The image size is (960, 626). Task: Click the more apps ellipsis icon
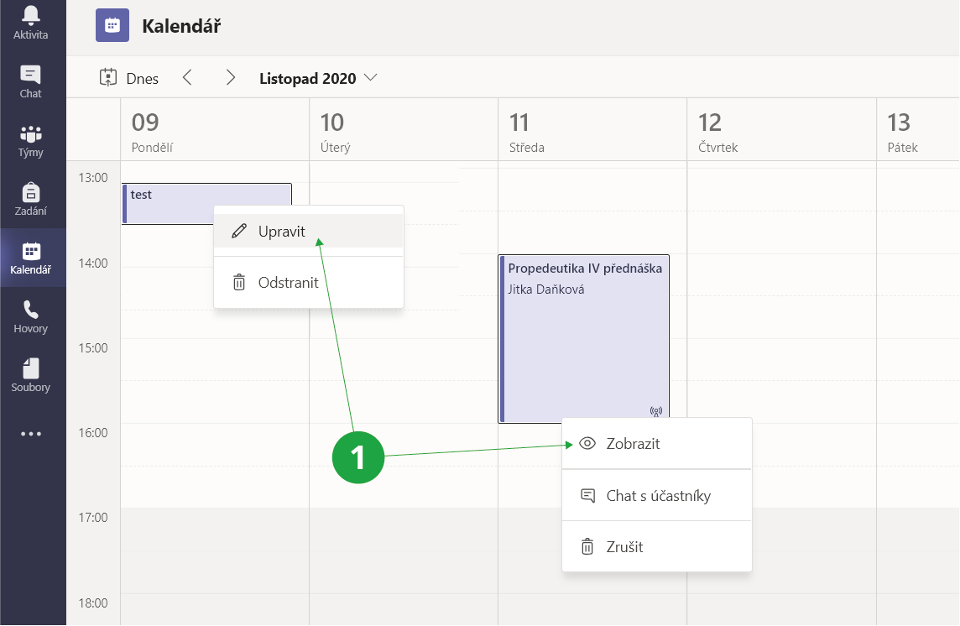[31, 434]
